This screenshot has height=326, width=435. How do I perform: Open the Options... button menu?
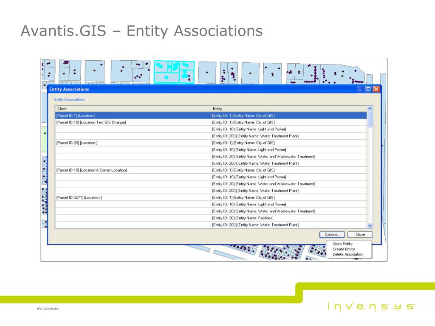pos(332,234)
